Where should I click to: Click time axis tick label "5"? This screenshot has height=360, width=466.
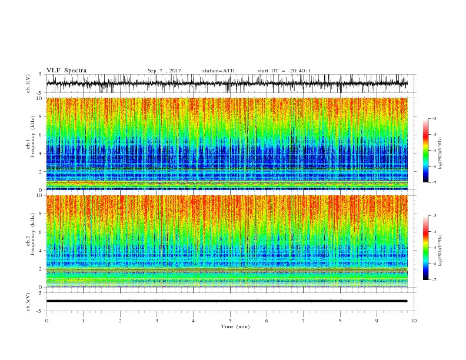click(x=230, y=321)
